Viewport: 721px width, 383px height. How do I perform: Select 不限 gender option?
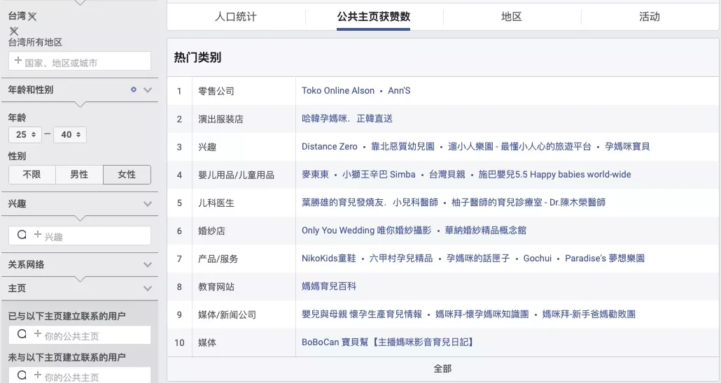pos(32,175)
